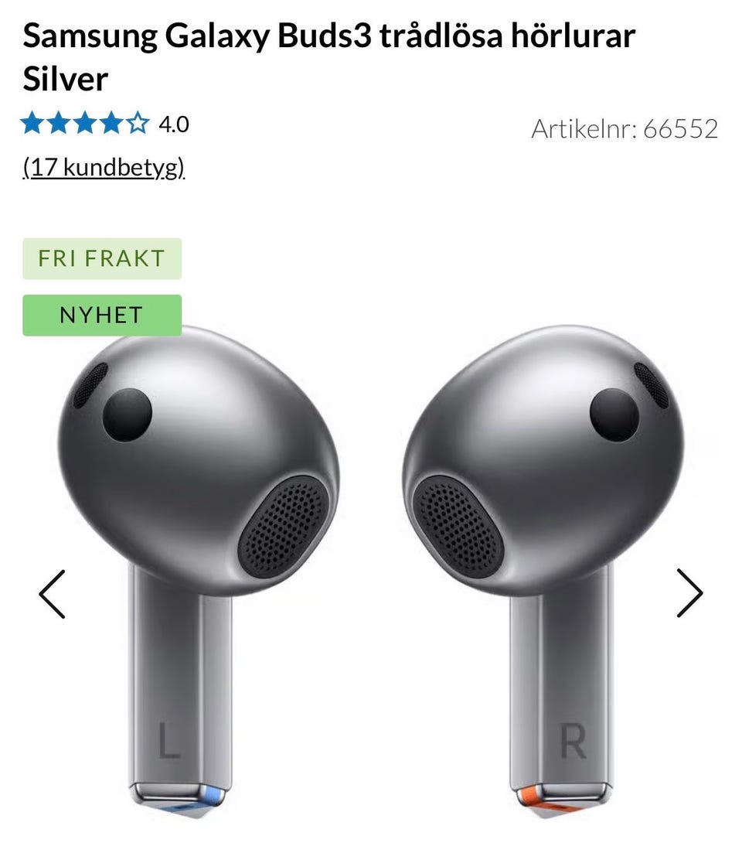Go to the previous product image
The height and width of the screenshot is (853, 742).
[53, 594]
